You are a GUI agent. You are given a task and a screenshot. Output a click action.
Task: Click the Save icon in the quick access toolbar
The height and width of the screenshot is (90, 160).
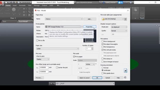[x=12, y=2]
